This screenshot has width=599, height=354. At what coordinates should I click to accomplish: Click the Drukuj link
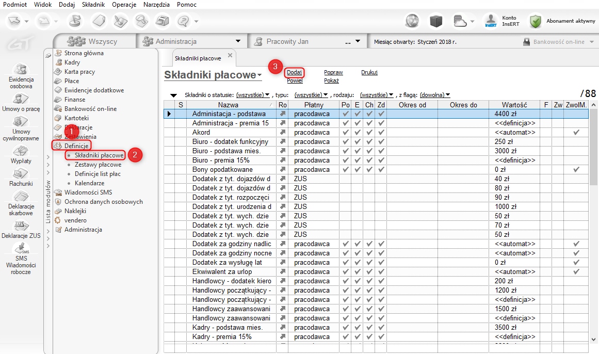point(369,73)
